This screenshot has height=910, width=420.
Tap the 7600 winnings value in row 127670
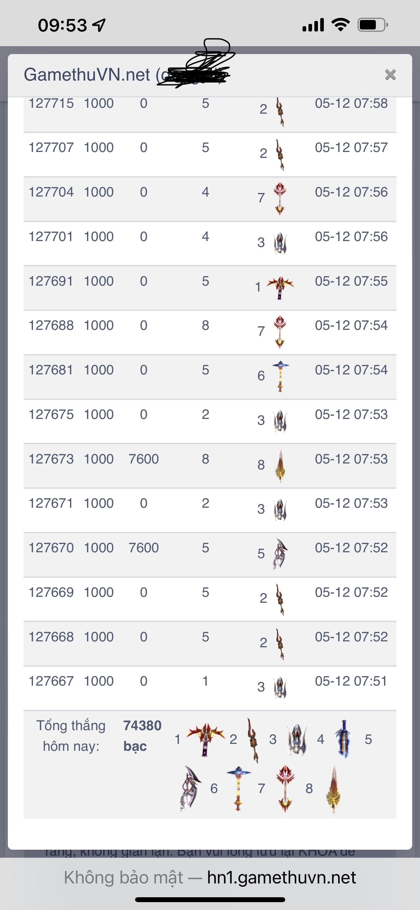(x=144, y=548)
